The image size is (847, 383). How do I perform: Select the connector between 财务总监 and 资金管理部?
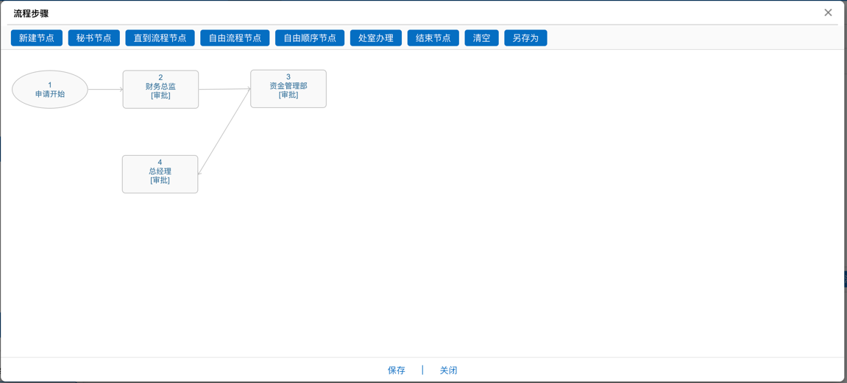point(224,89)
